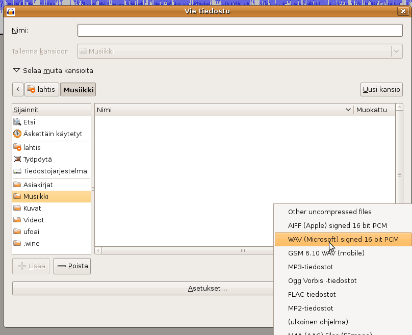Open Työpöytä desktop location
This screenshot has height=335, width=412.
(x=37, y=159)
